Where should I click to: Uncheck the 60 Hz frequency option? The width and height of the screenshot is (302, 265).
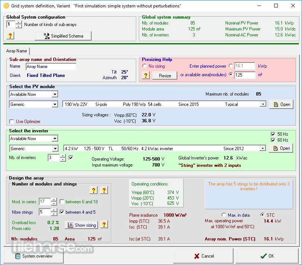point(273,140)
